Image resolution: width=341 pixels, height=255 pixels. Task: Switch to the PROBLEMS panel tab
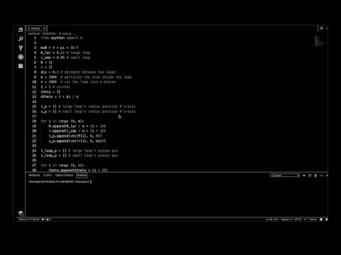34,176
